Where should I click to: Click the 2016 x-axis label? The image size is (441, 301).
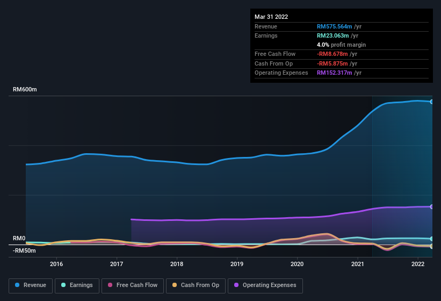pos(56,264)
